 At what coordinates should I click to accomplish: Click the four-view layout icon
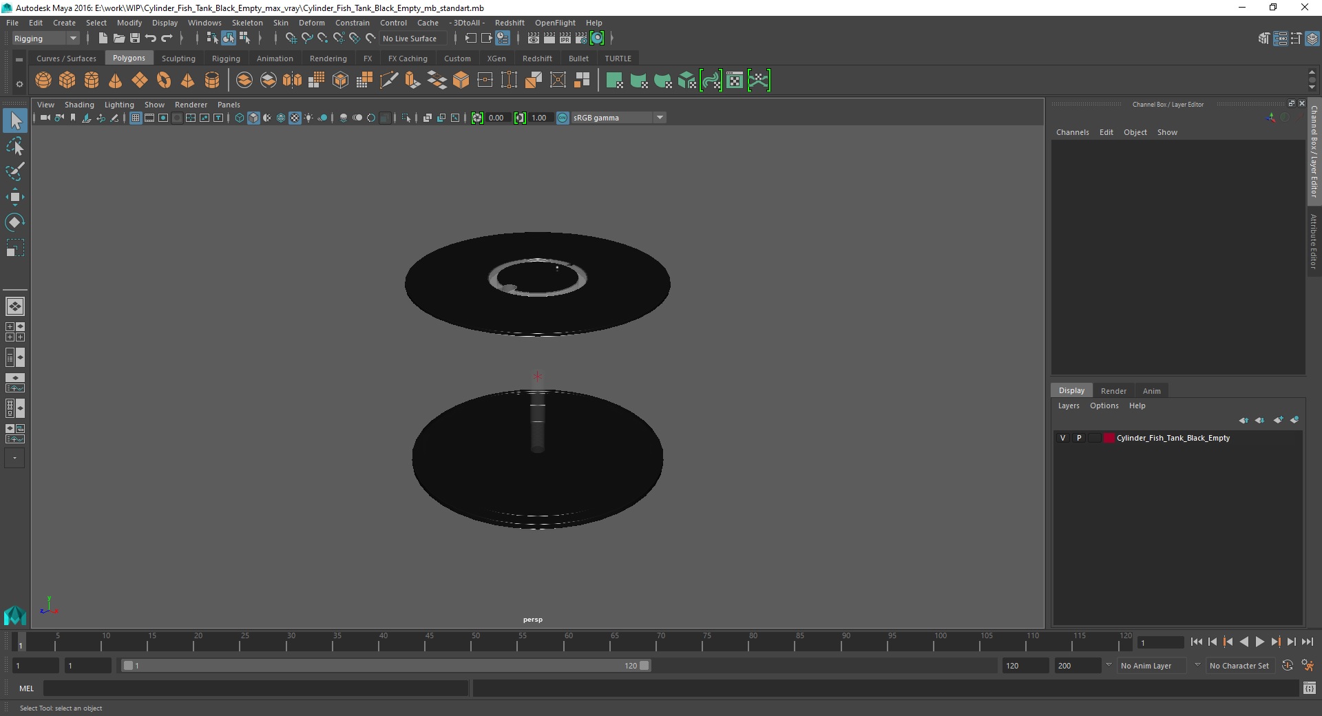point(15,332)
